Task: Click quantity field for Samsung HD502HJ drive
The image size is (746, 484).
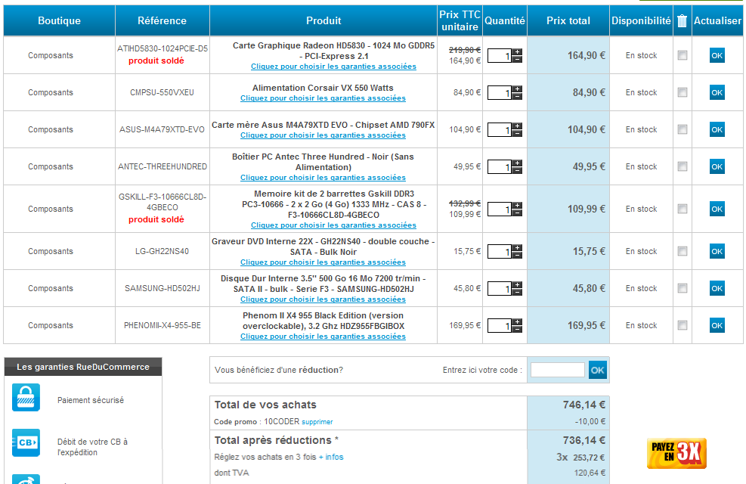Action: click(500, 289)
